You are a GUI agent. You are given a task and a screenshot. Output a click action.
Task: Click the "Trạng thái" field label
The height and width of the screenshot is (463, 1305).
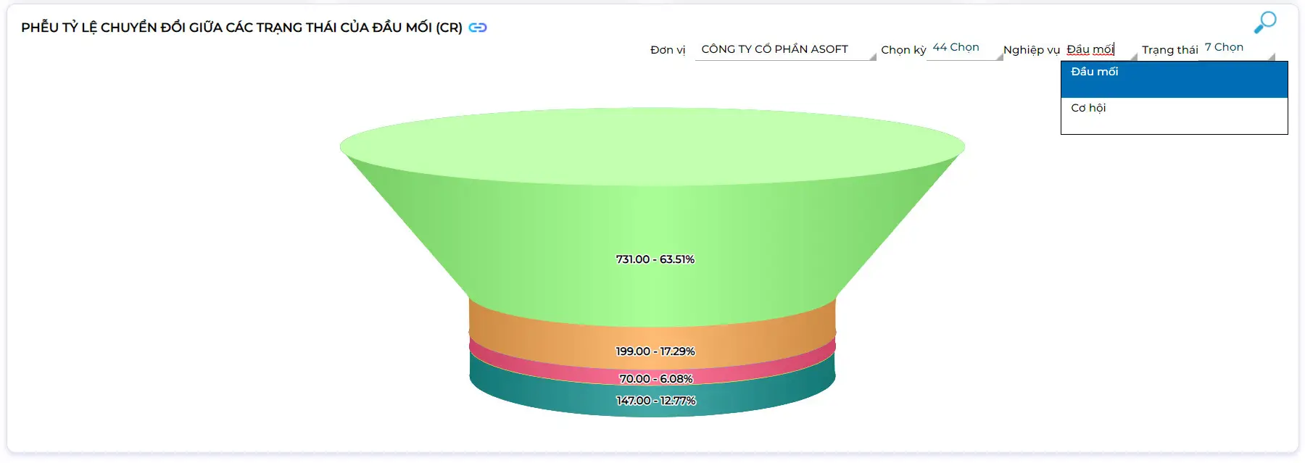tap(1169, 50)
